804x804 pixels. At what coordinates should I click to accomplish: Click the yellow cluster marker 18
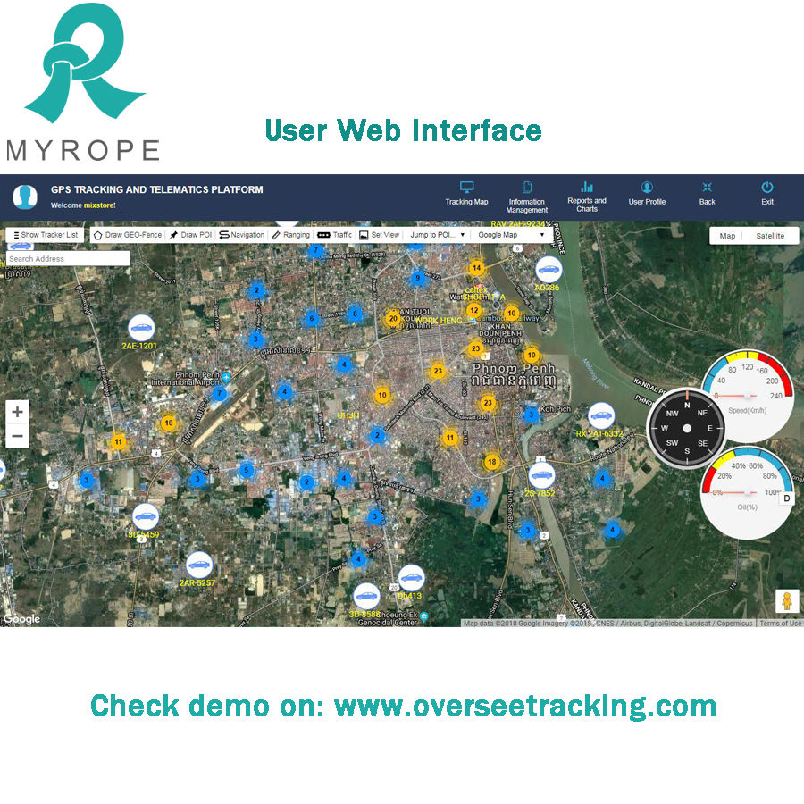point(491,462)
